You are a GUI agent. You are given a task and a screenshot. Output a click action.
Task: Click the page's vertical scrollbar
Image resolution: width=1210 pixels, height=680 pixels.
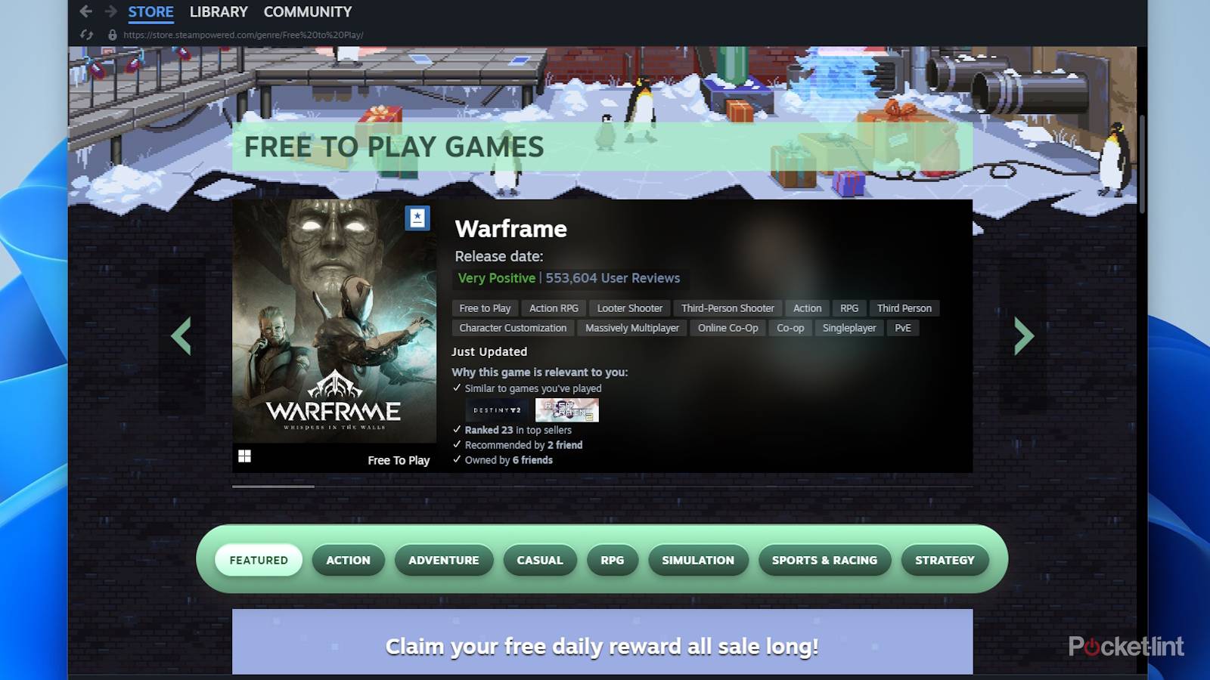point(1141,165)
